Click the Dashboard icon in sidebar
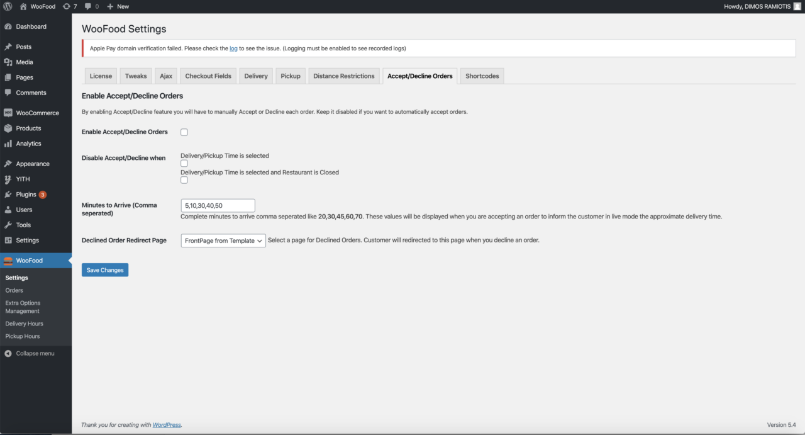The width and height of the screenshot is (805, 435). click(8, 27)
